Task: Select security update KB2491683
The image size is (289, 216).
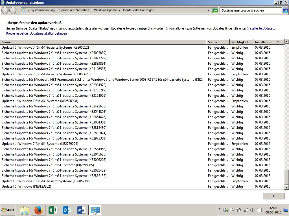Action: point(142,106)
